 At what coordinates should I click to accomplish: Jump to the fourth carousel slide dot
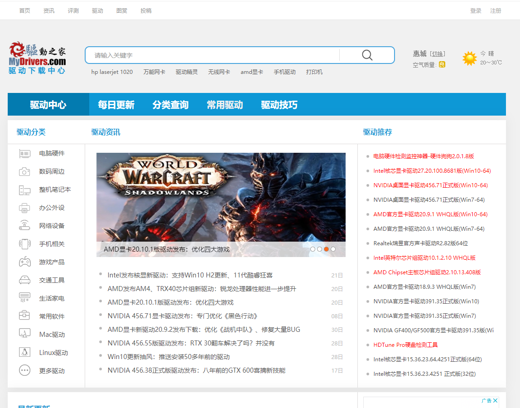(333, 249)
